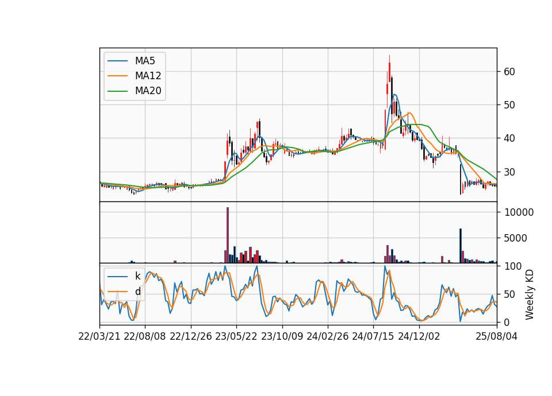This screenshot has height=396, width=552.
Task: Click the 24/12/02 date tick label
Action: (x=419, y=337)
